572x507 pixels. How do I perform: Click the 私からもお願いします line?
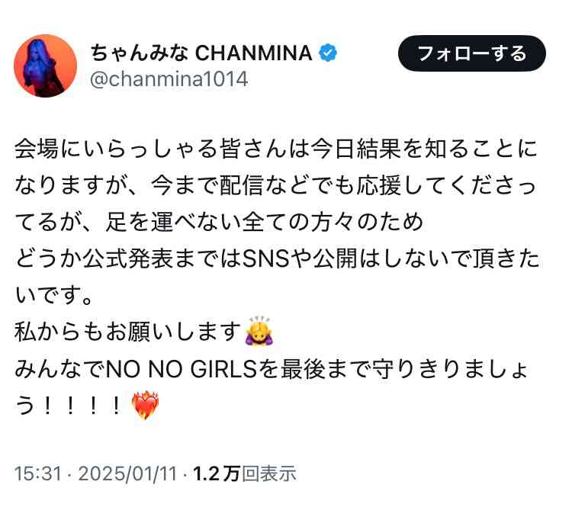click(127, 332)
